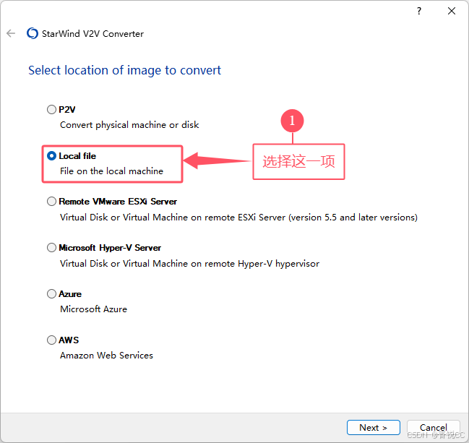Open help with the question mark icon

click(419, 11)
